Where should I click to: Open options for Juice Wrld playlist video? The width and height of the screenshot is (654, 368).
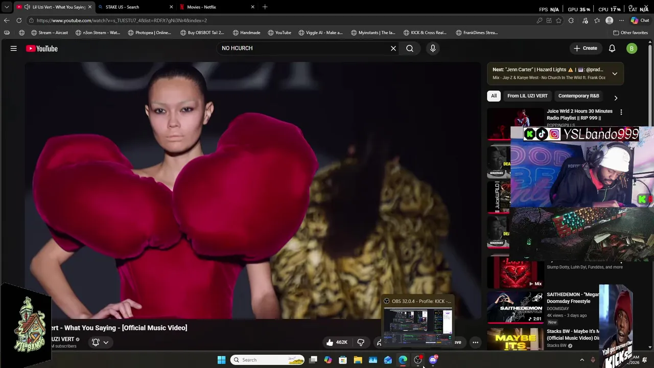(621, 112)
